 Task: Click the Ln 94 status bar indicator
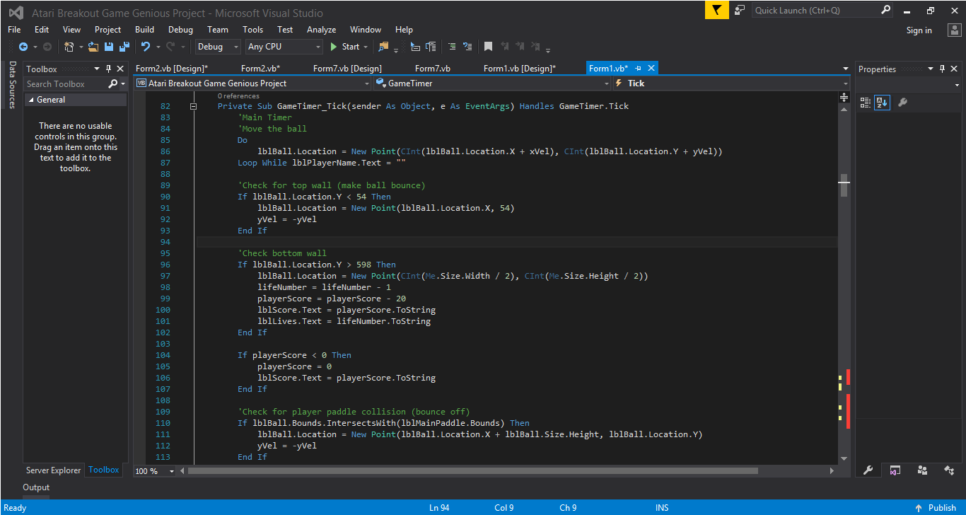pos(439,507)
